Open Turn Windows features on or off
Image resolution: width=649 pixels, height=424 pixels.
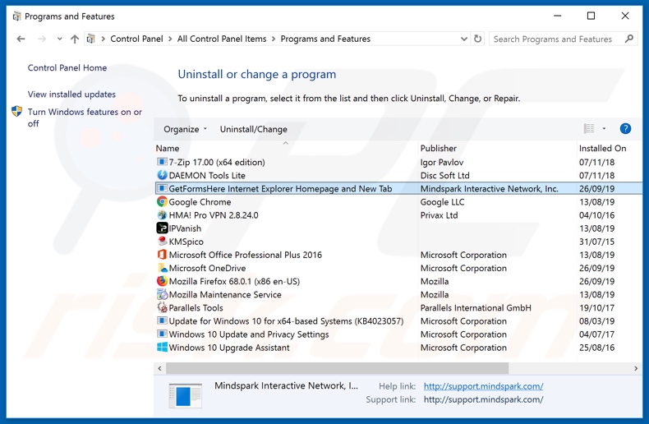[x=85, y=118]
